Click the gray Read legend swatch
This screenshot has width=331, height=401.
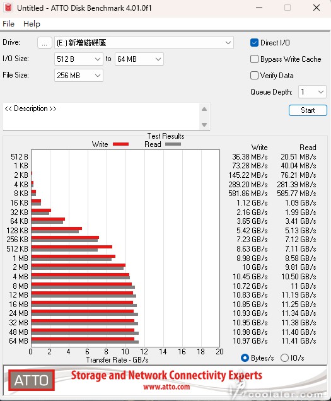pos(173,144)
